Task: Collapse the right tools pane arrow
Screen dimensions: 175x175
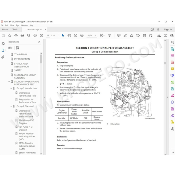Action: pyautogui.click(x=167, y=97)
